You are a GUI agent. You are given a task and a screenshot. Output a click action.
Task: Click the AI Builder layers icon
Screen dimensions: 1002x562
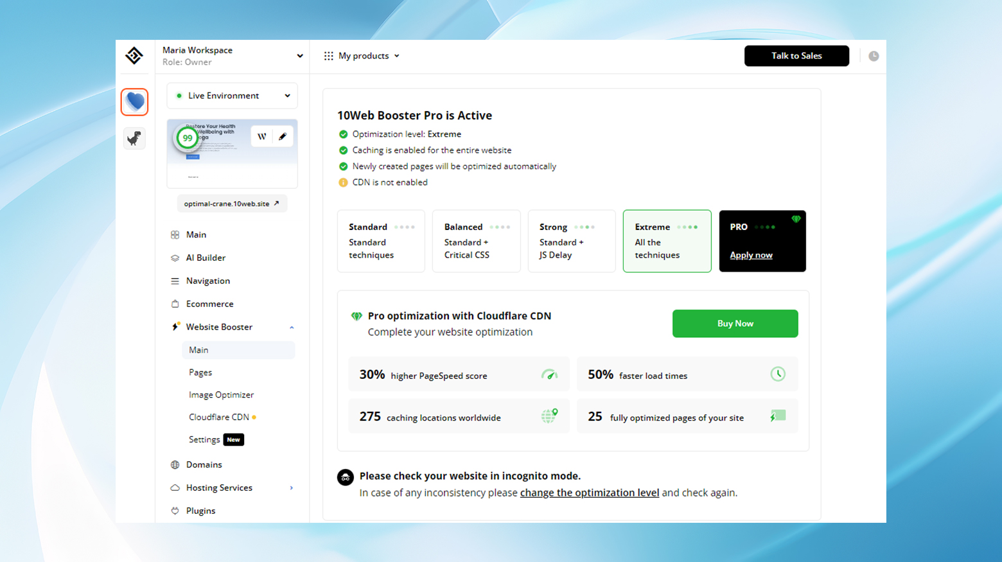point(175,258)
